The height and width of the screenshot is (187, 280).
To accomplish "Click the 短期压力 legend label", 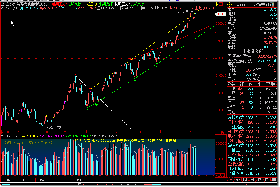I will click(x=59, y=4).
